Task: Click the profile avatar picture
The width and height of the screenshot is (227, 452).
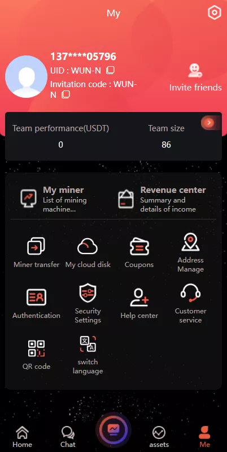Action: coord(26,77)
